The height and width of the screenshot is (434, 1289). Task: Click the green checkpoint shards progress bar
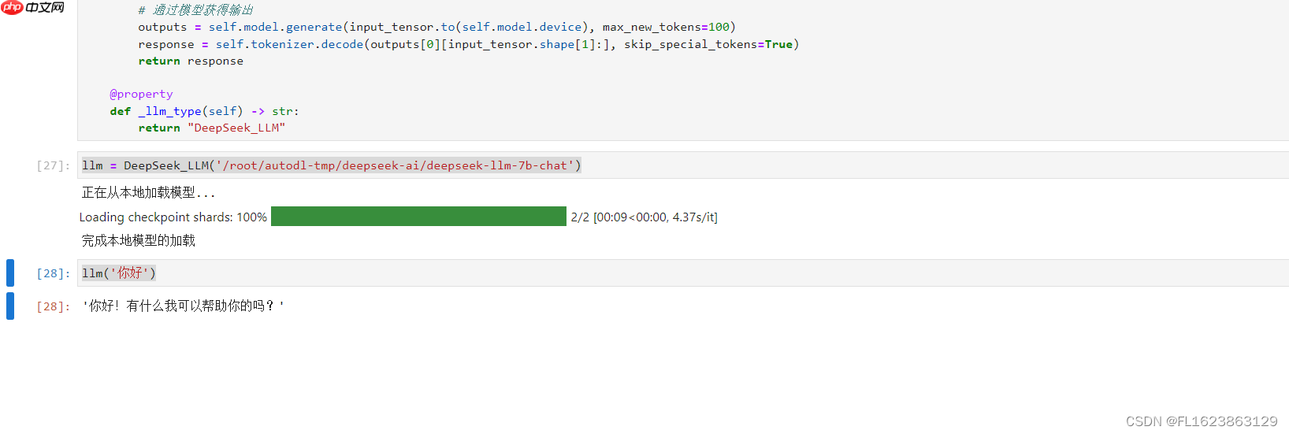pos(418,217)
